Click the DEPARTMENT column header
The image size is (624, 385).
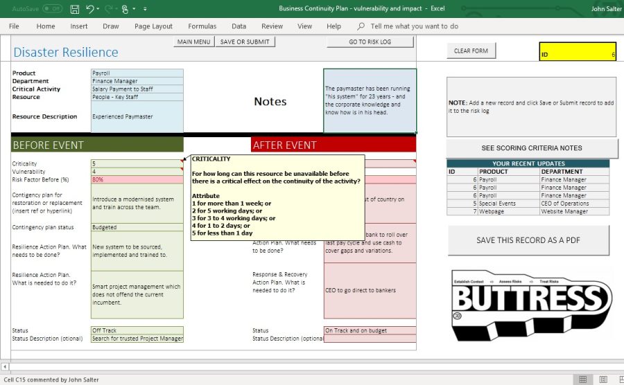pos(574,172)
